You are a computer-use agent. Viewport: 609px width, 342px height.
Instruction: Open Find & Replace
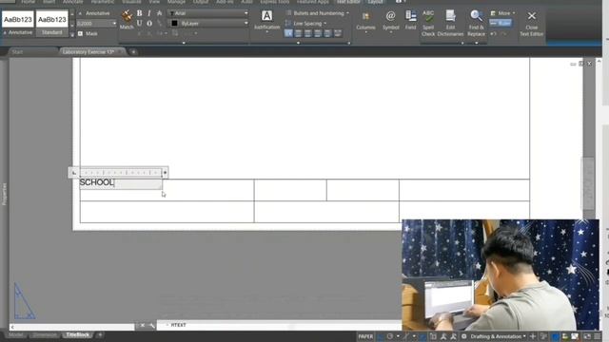[x=476, y=23]
